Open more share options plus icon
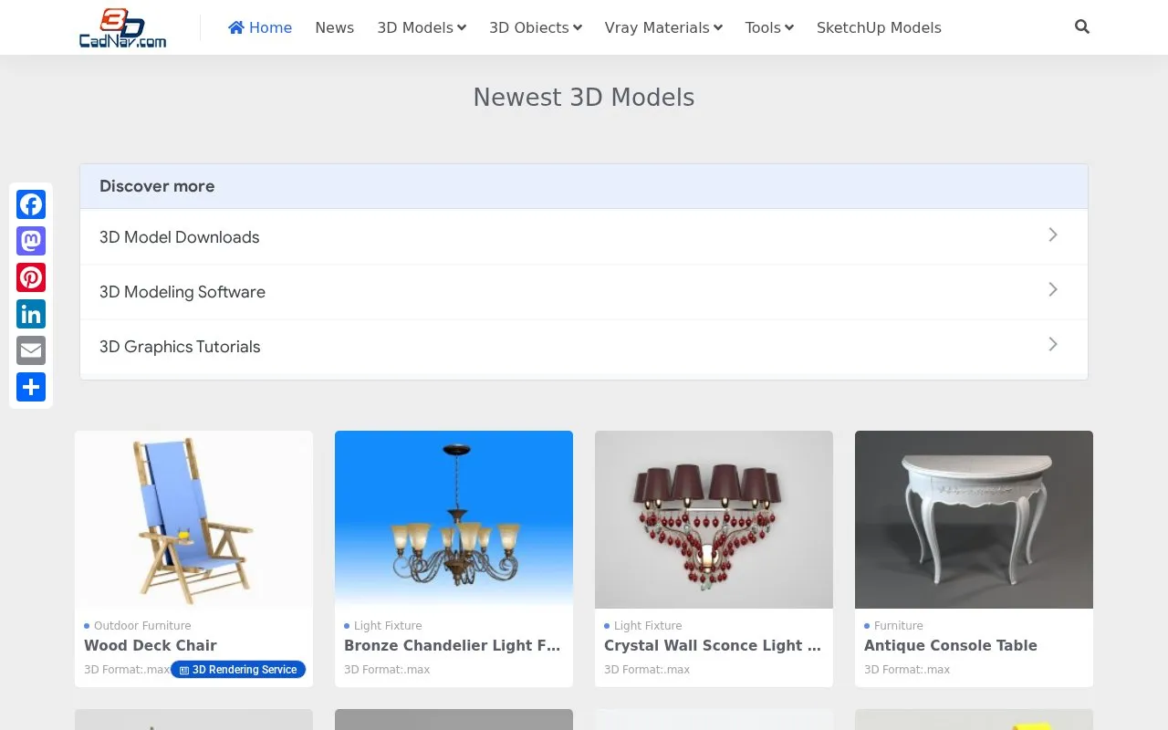 point(31,387)
